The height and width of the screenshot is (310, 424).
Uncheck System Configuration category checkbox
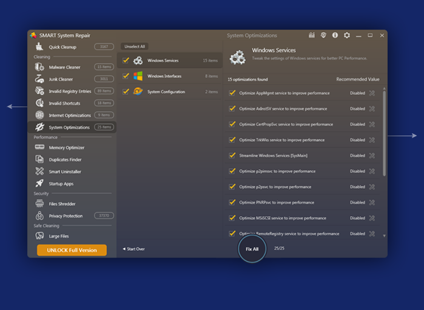pyautogui.click(x=126, y=91)
